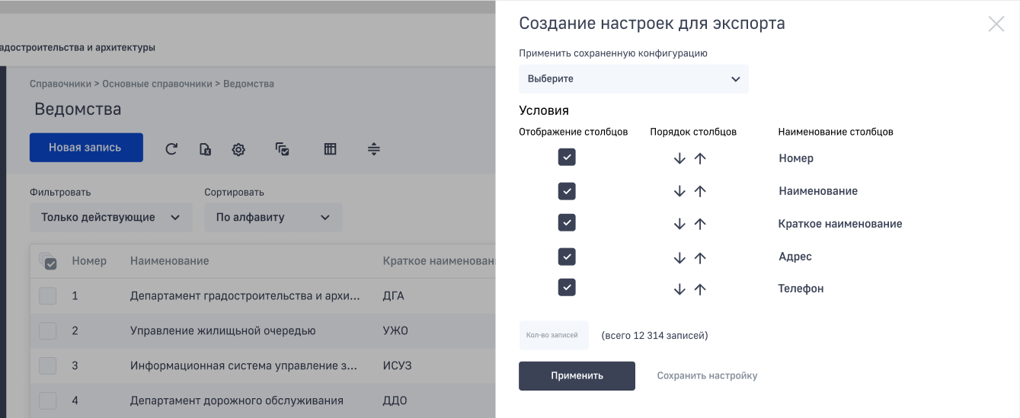Click the ДДО short name cell
1020x418 pixels.
[395, 400]
